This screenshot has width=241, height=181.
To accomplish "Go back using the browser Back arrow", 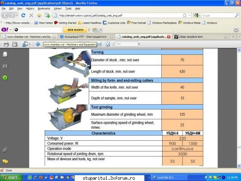I will (5, 15).
